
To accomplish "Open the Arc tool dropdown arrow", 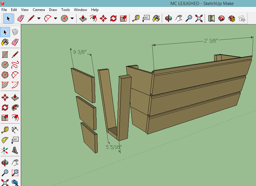I will click(56, 18).
